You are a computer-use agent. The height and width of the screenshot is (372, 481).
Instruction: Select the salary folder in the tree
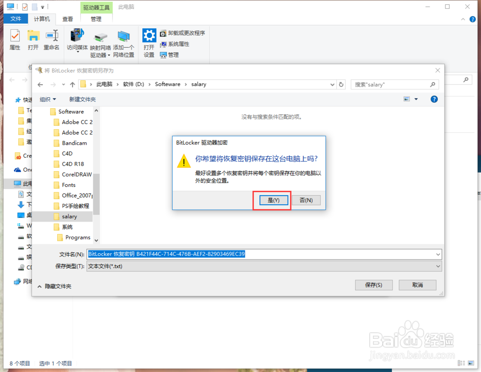coord(65,216)
